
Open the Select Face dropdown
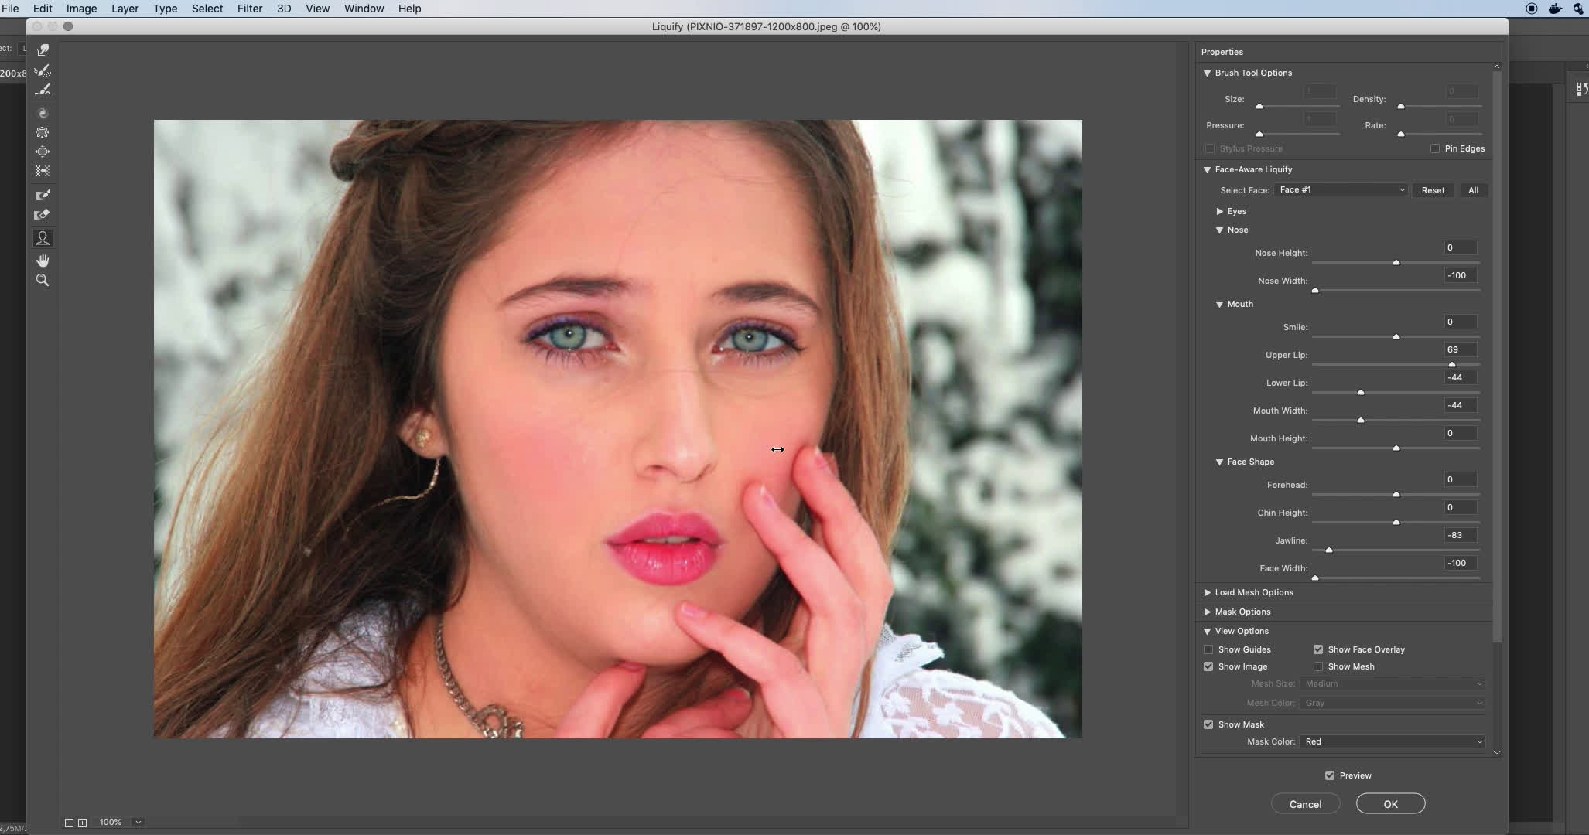[x=1339, y=189]
